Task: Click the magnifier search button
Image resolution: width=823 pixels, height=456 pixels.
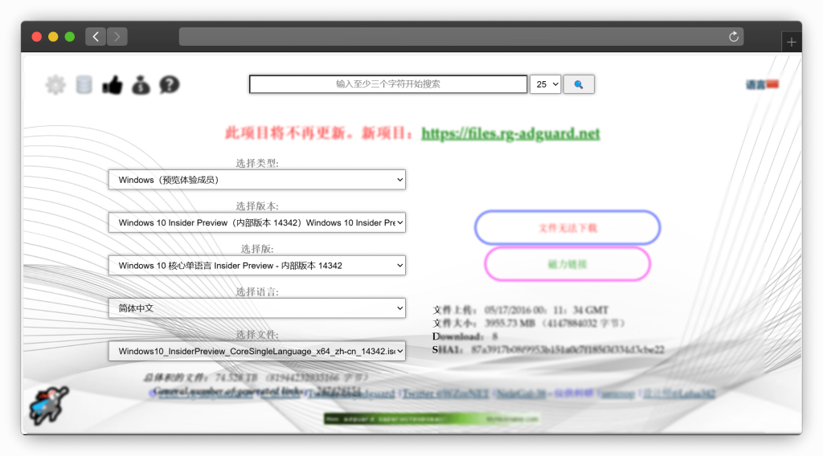Action: tap(579, 84)
